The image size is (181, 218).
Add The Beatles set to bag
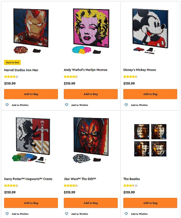click(150, 203)
